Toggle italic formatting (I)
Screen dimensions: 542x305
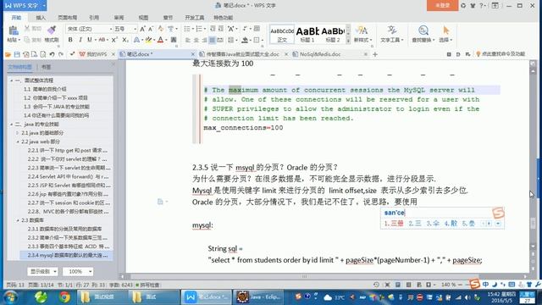(x=80, y=40)
